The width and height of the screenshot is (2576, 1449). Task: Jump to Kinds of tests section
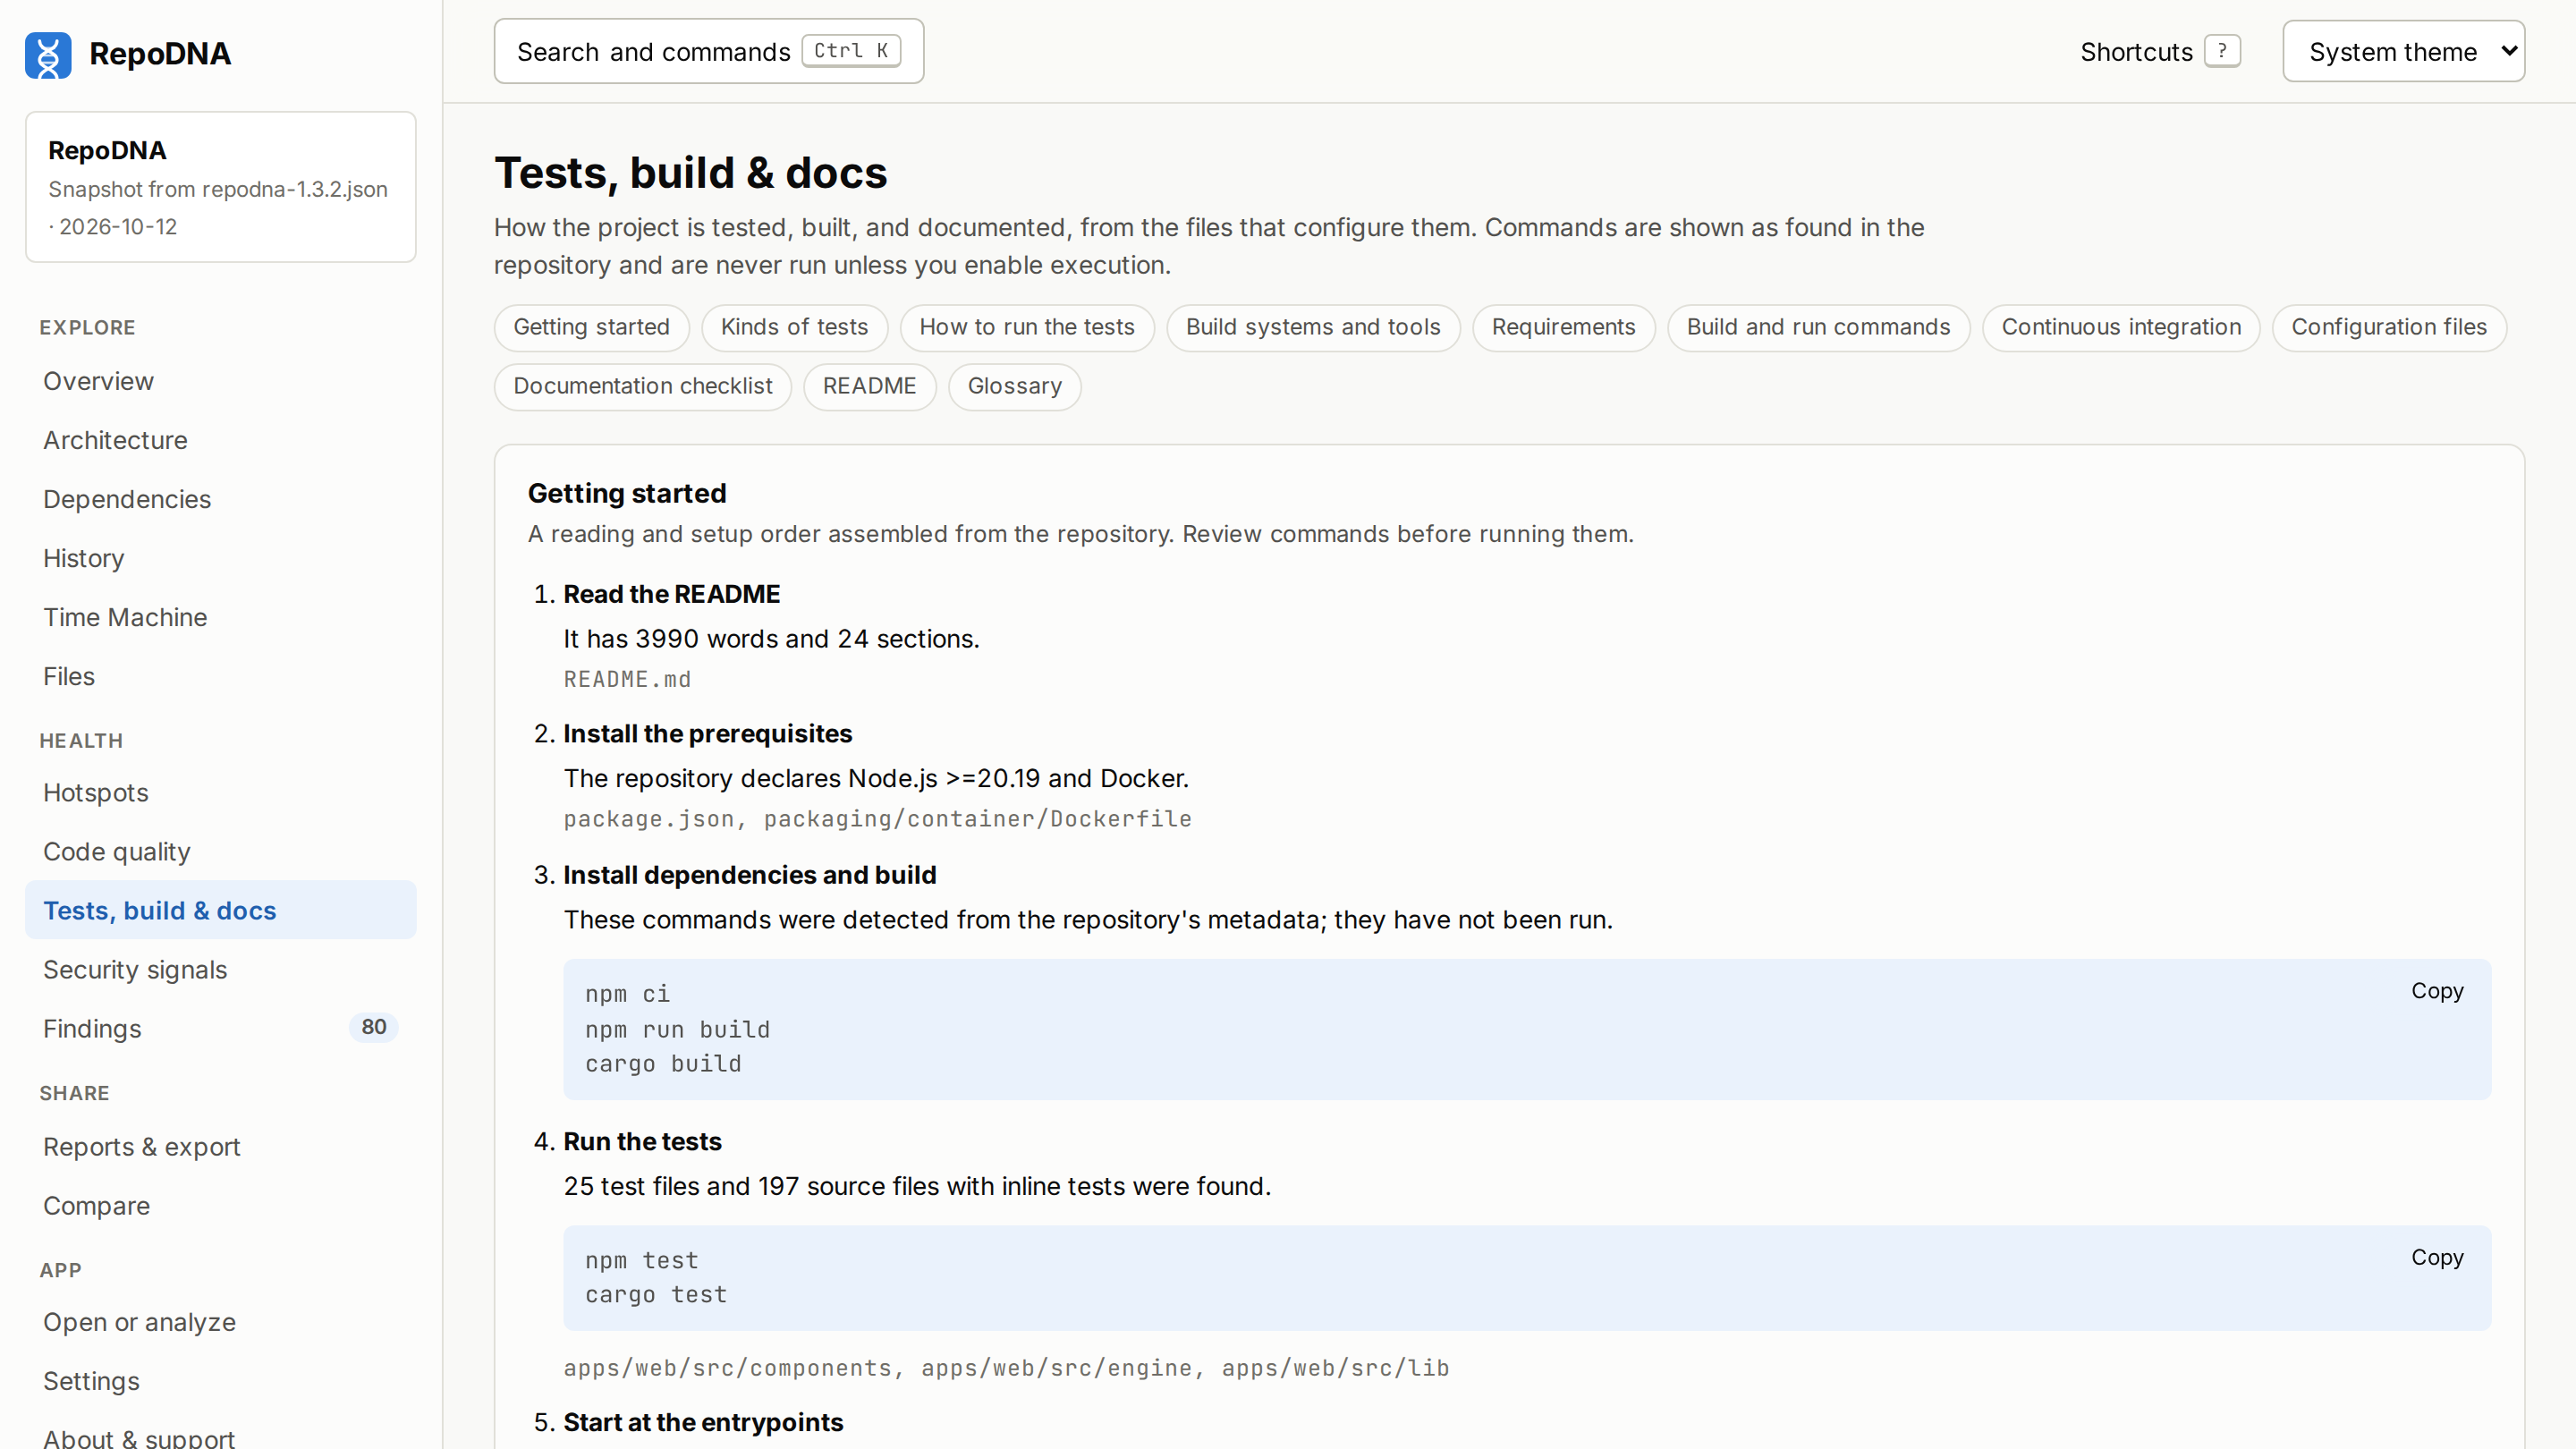click(794, 327)
